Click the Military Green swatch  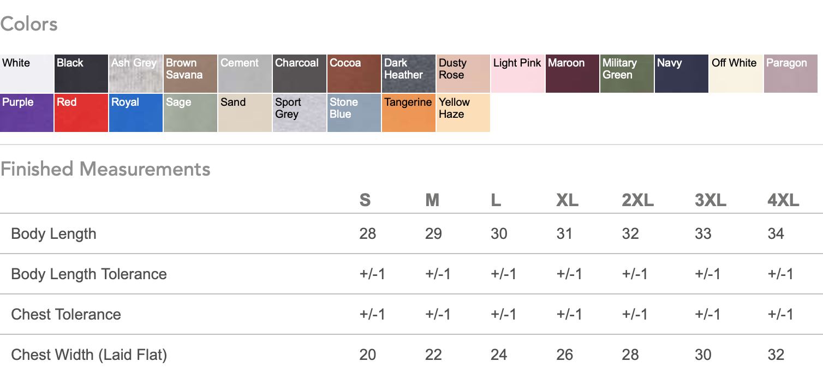coord(627,74)
